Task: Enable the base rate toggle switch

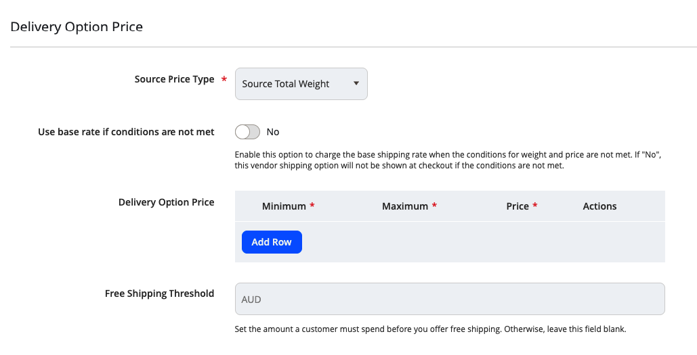Action: [x=247, y=132]
